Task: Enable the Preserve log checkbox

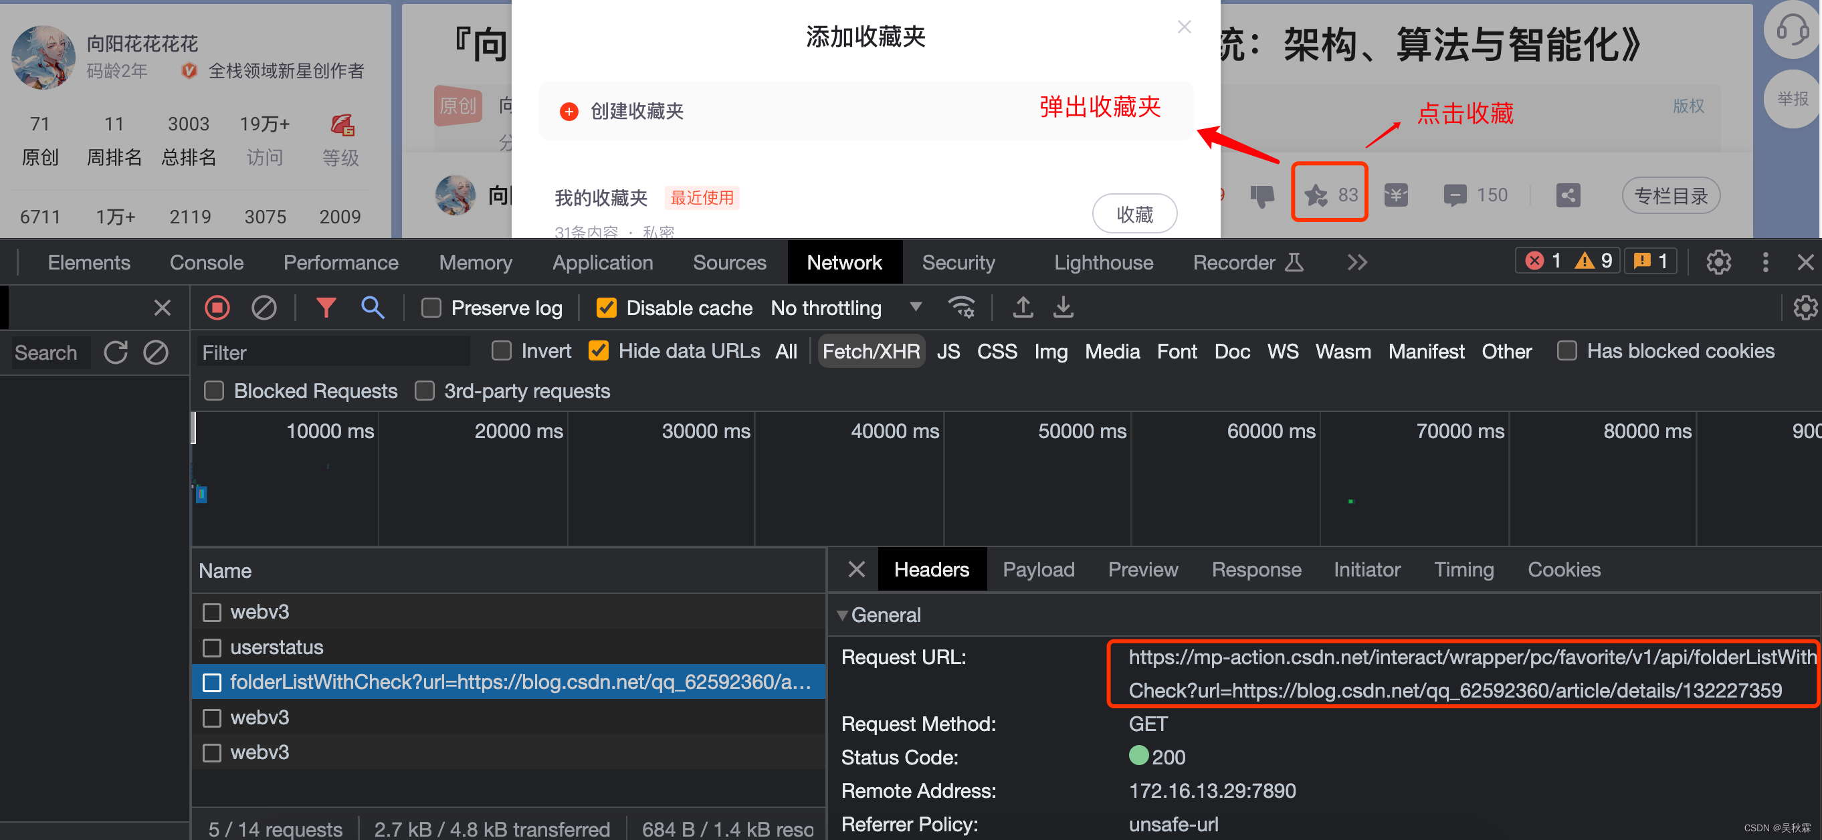Action: 431,308
